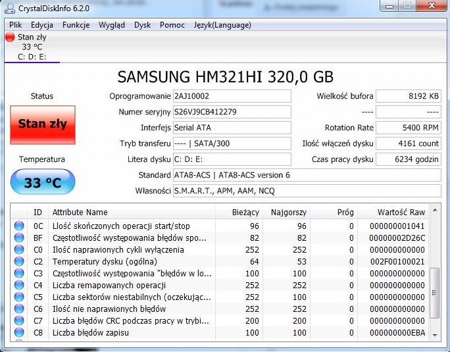Click the raw value 00000002D26C
The height and width of the screenshot is (352, 450).
coord(397,238)
